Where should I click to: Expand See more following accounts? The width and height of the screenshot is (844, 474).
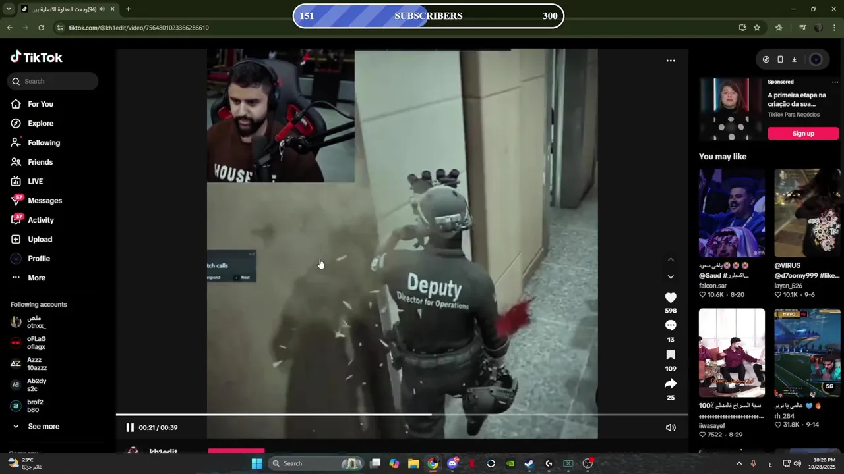[x=35, y=427]
